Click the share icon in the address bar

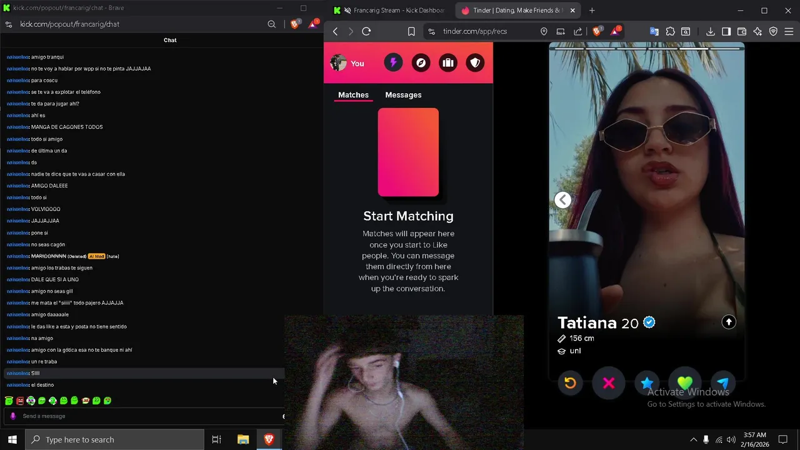pos(577,31)
